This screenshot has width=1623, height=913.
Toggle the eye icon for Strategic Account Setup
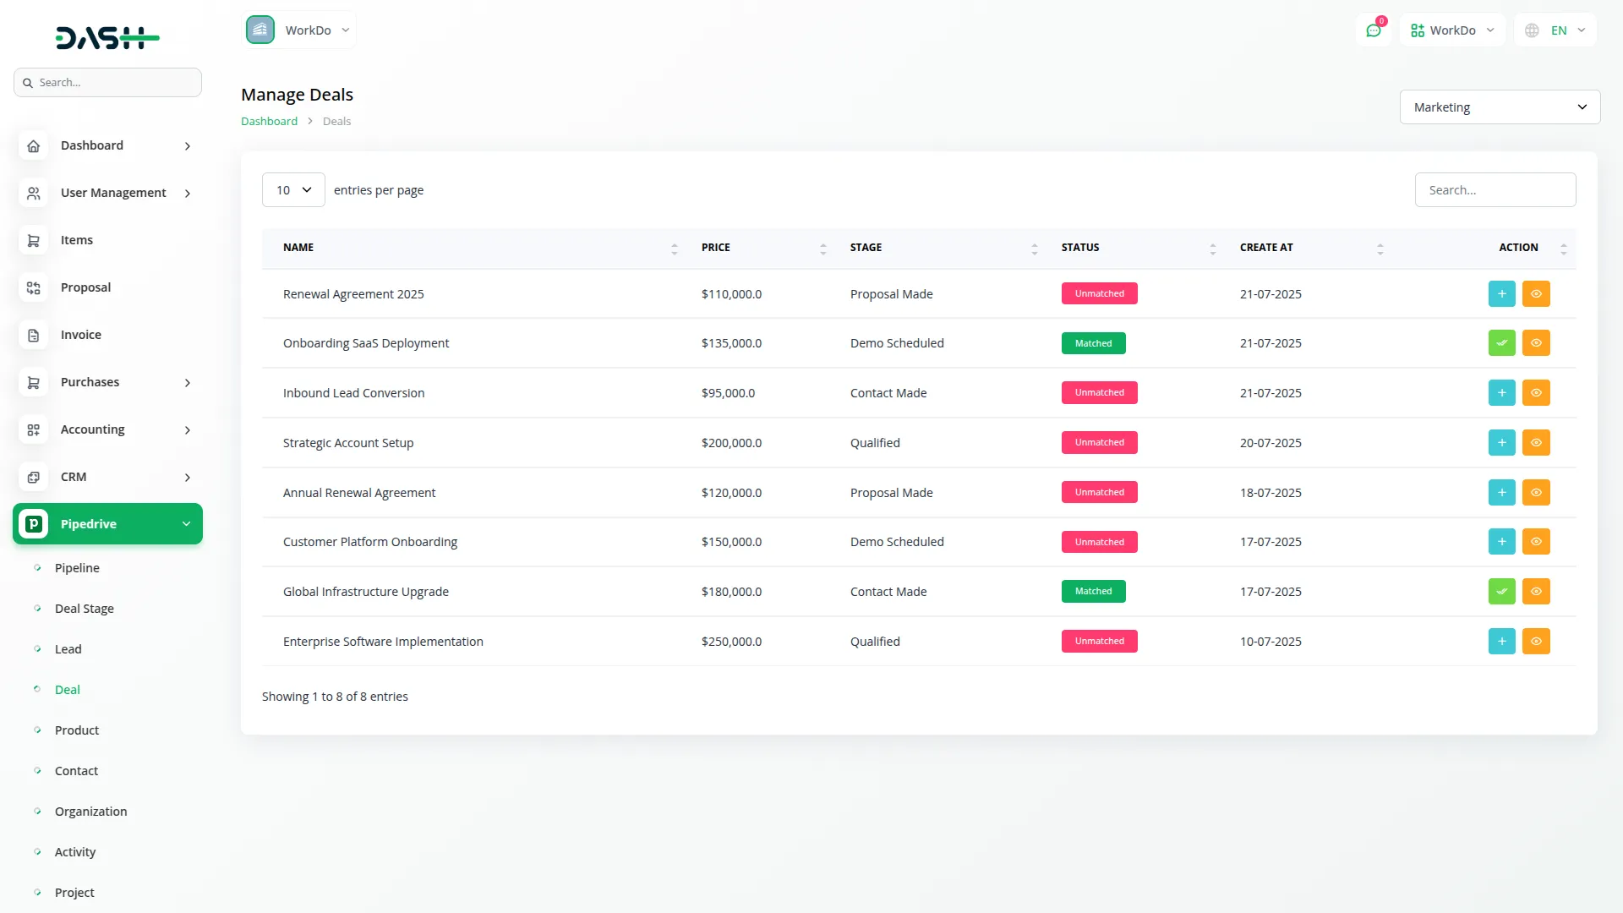pos(1536,442)
